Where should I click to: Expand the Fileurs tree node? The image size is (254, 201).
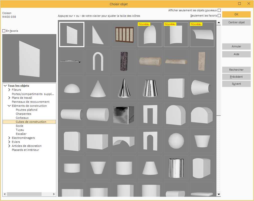tap(9, 90)
